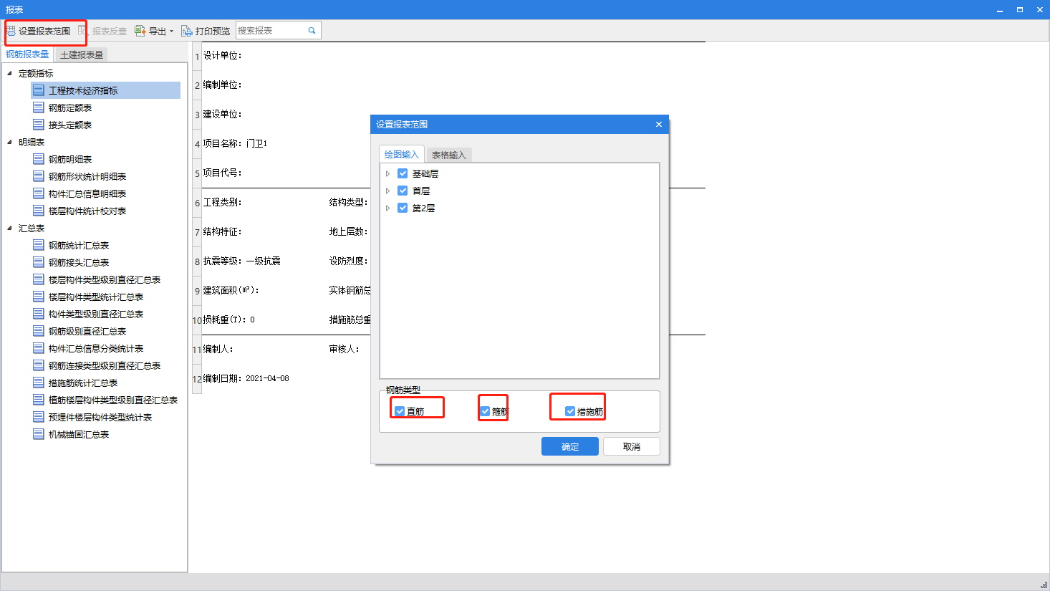This screenshot has width=1050, height=591.
Task: Open the 接头定额表 report icon
Action: click(x=39, y=125)
